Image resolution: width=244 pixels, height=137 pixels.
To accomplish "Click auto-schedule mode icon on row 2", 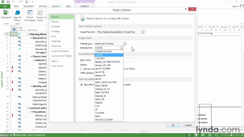I will (20, 38).
